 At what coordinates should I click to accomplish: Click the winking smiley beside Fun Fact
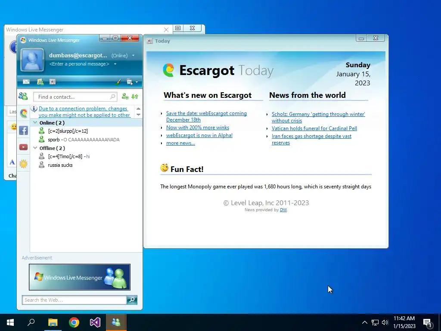pyautogui.click(x=164, y=168)
